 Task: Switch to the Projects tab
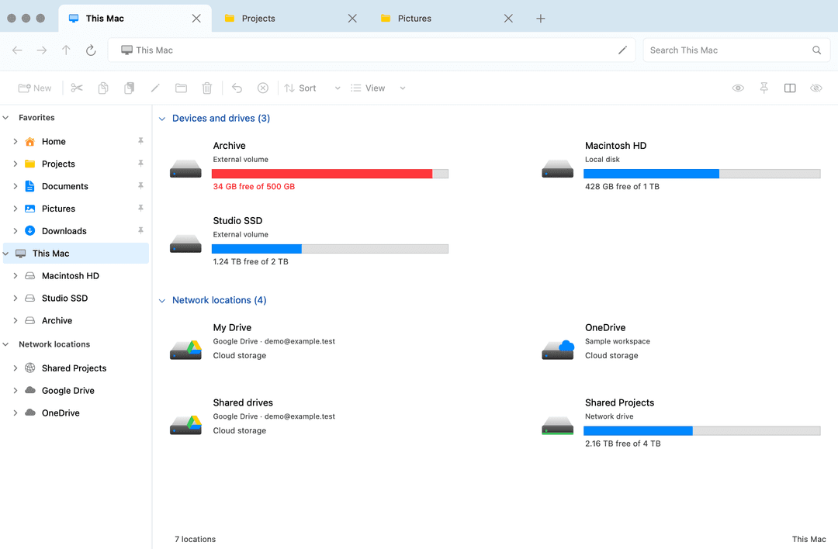coord(291,19)
